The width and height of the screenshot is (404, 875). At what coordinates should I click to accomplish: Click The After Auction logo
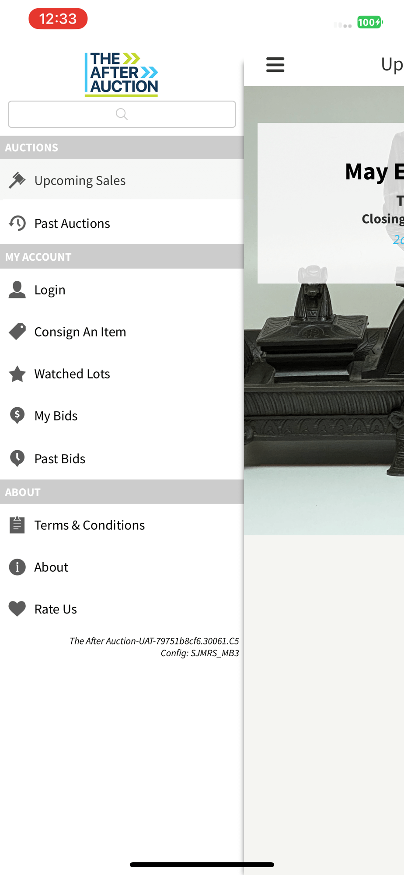click(121, 74)
